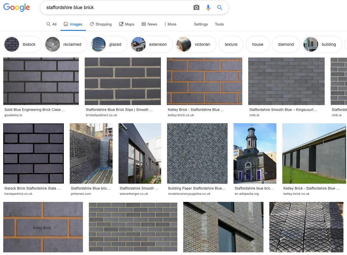Visit goodwins.ie source link
The image size is (347, 255).
click(13, 115)
